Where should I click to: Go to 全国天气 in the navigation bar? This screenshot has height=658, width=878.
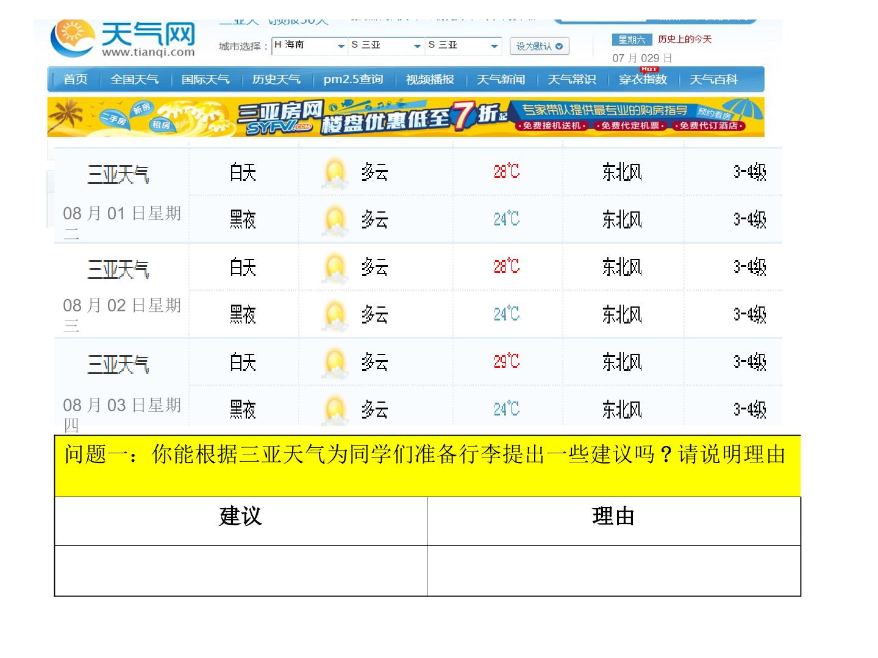[135, 80]
